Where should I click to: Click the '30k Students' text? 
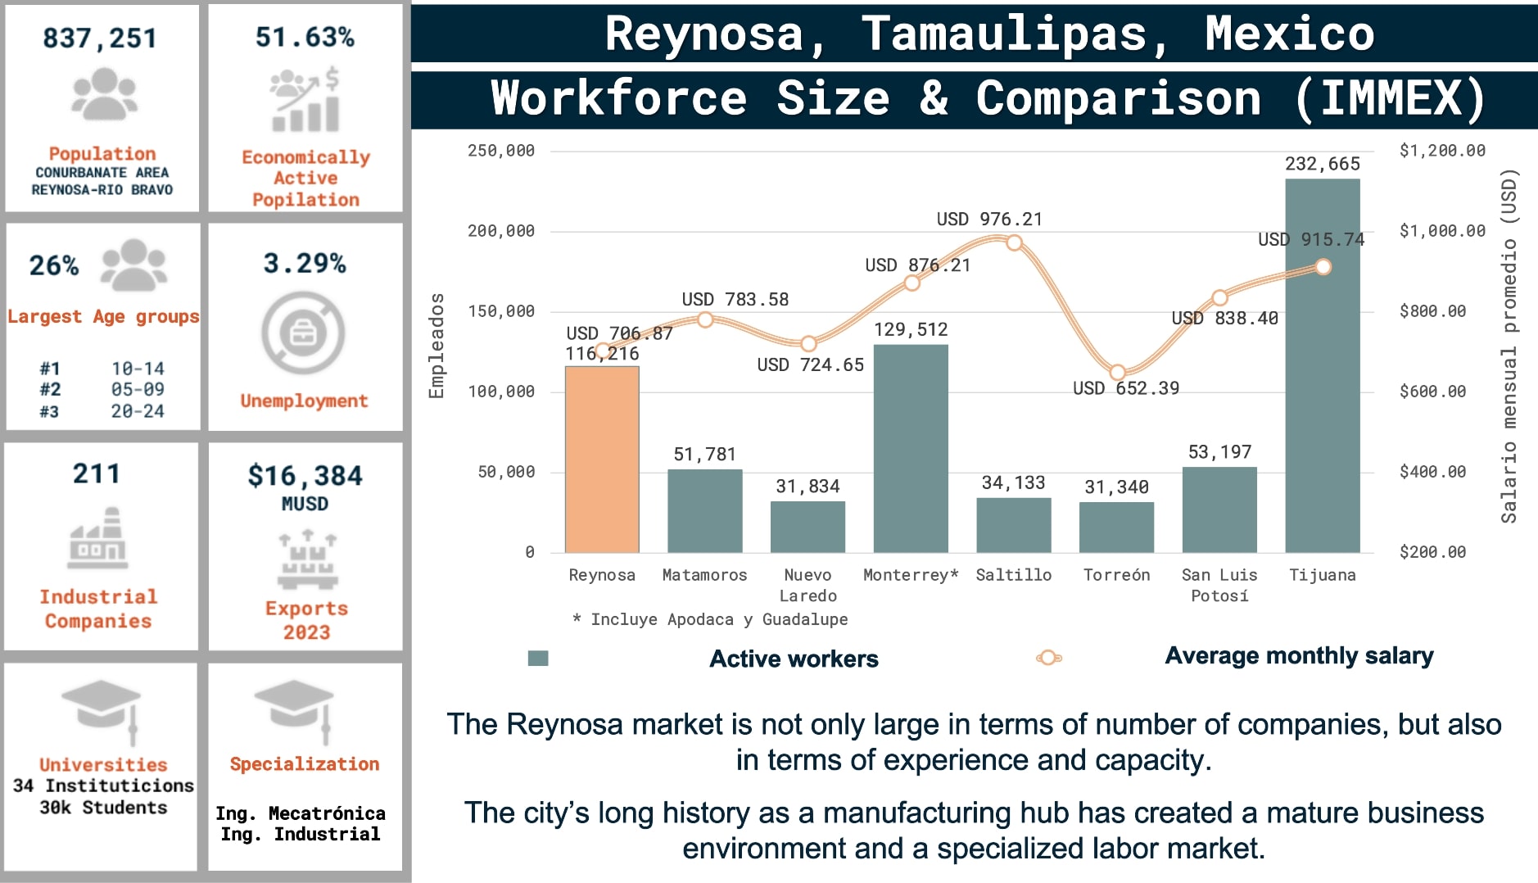coord(103,808)
